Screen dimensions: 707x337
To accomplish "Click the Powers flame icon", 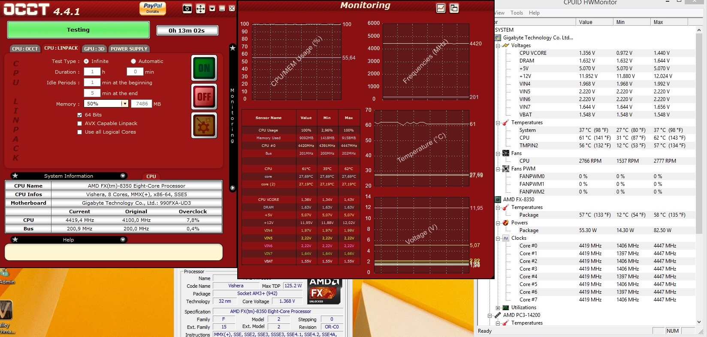I will [x=506, y=223].
